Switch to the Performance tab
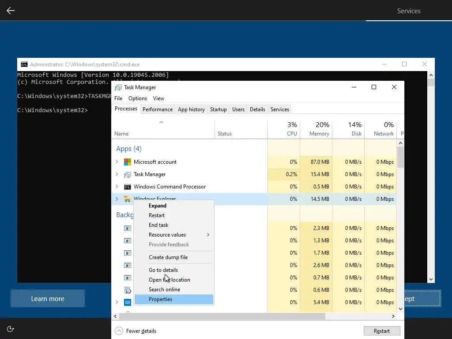 point(158,109)
